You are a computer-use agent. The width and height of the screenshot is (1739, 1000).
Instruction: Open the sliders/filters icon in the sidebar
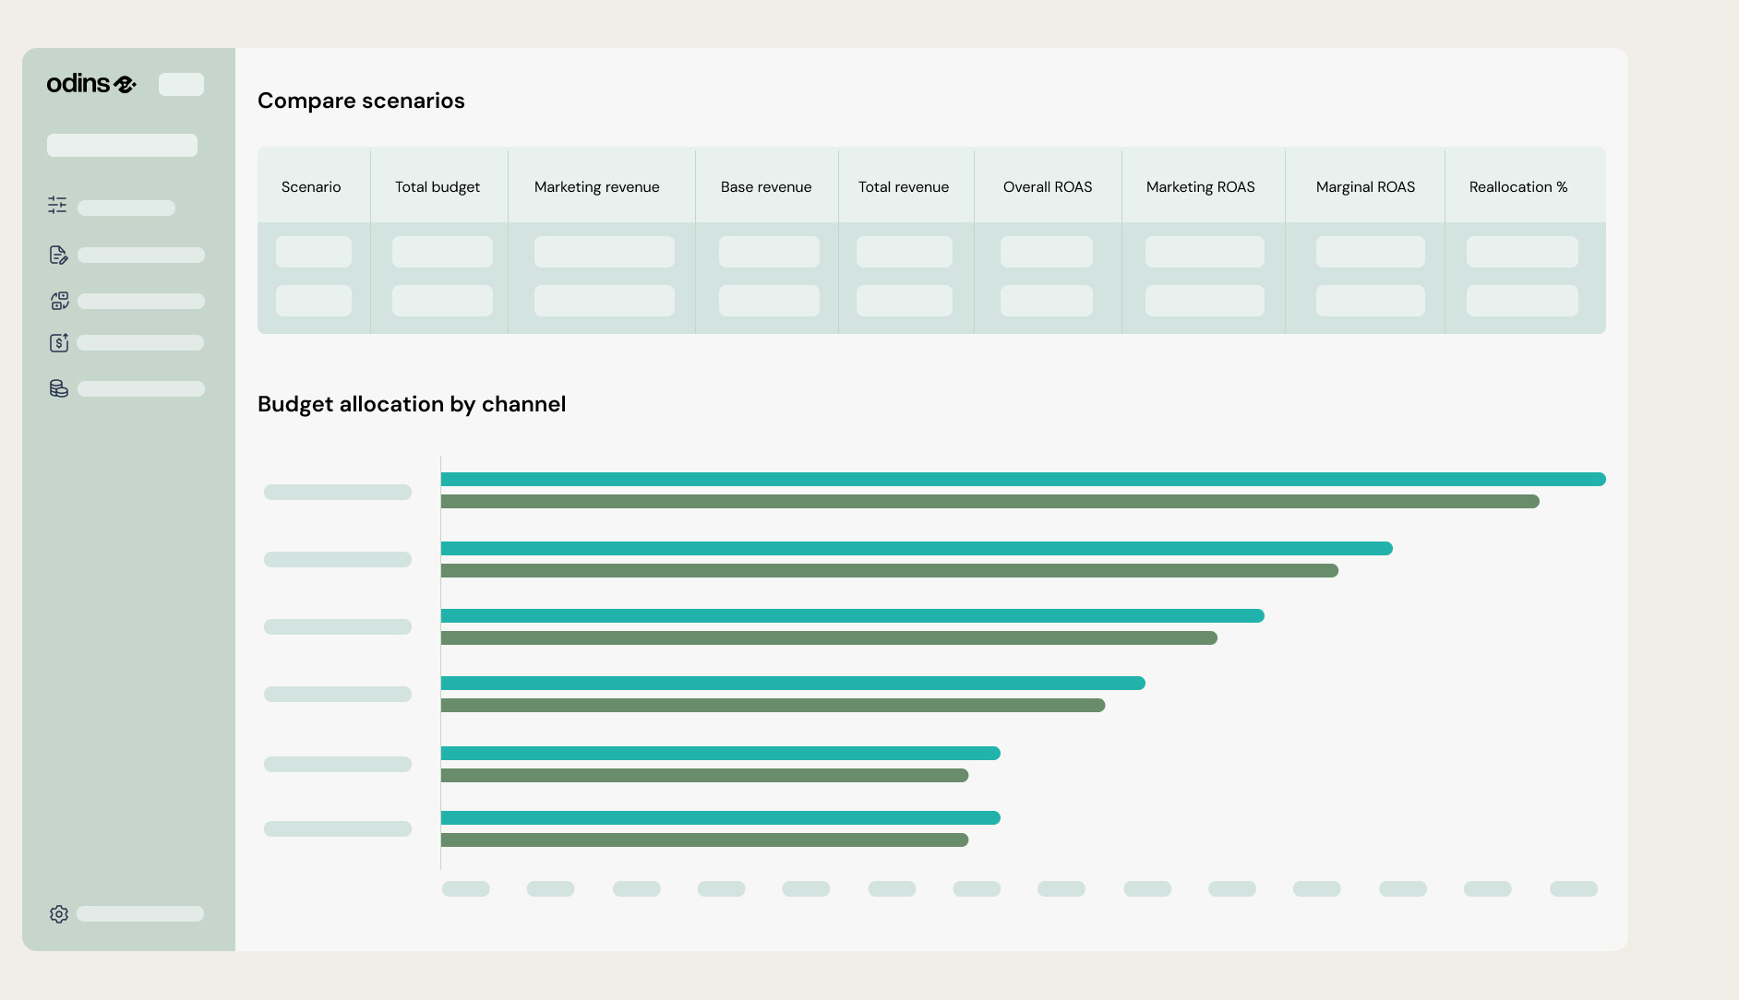tap(57, 205)
